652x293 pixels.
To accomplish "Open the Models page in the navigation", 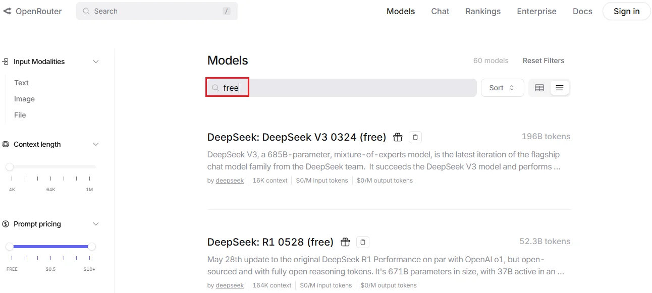I will tap(401, 11).
